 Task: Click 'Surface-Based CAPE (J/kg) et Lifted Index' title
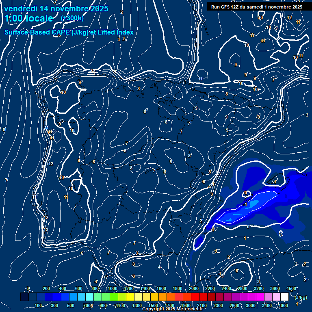[69, 32]
